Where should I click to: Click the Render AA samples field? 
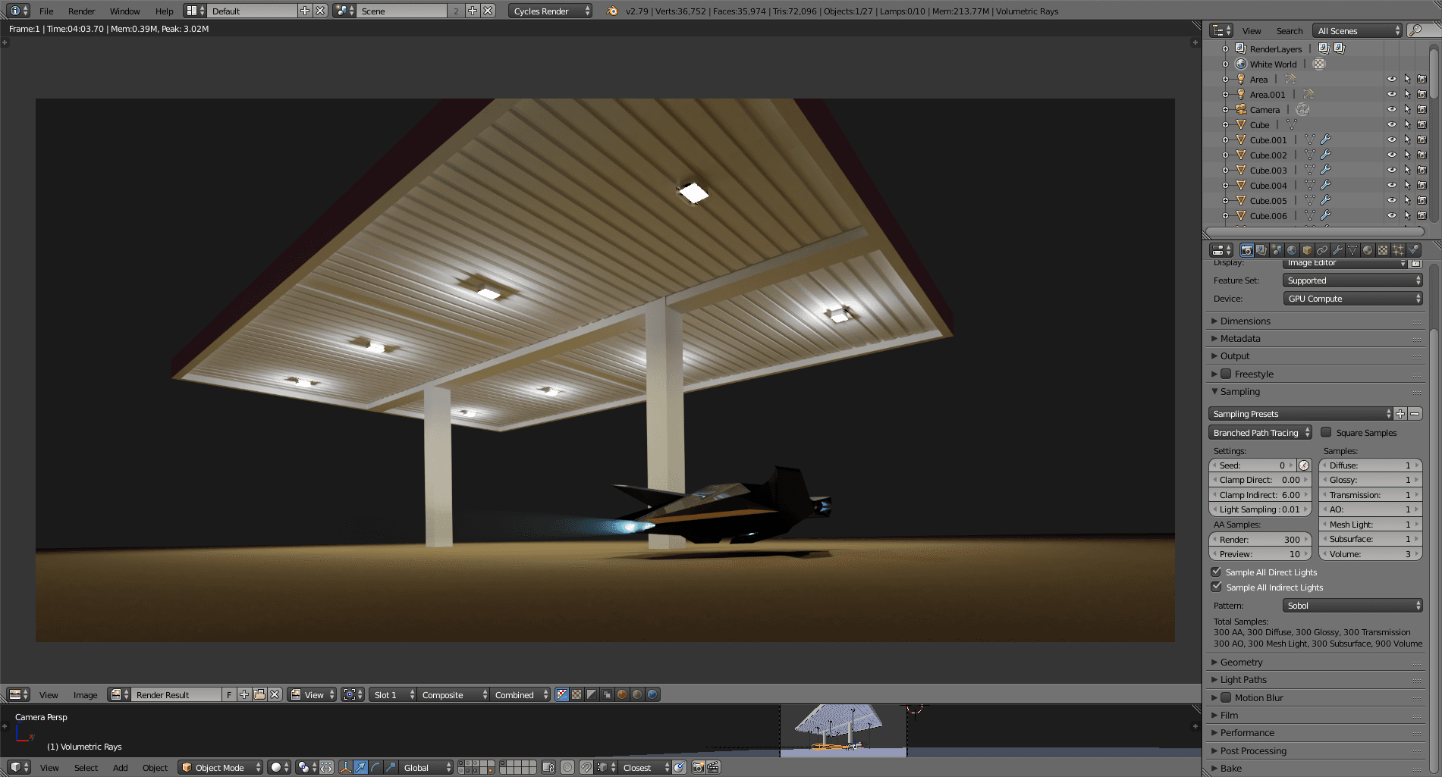tap(1259, 540)
